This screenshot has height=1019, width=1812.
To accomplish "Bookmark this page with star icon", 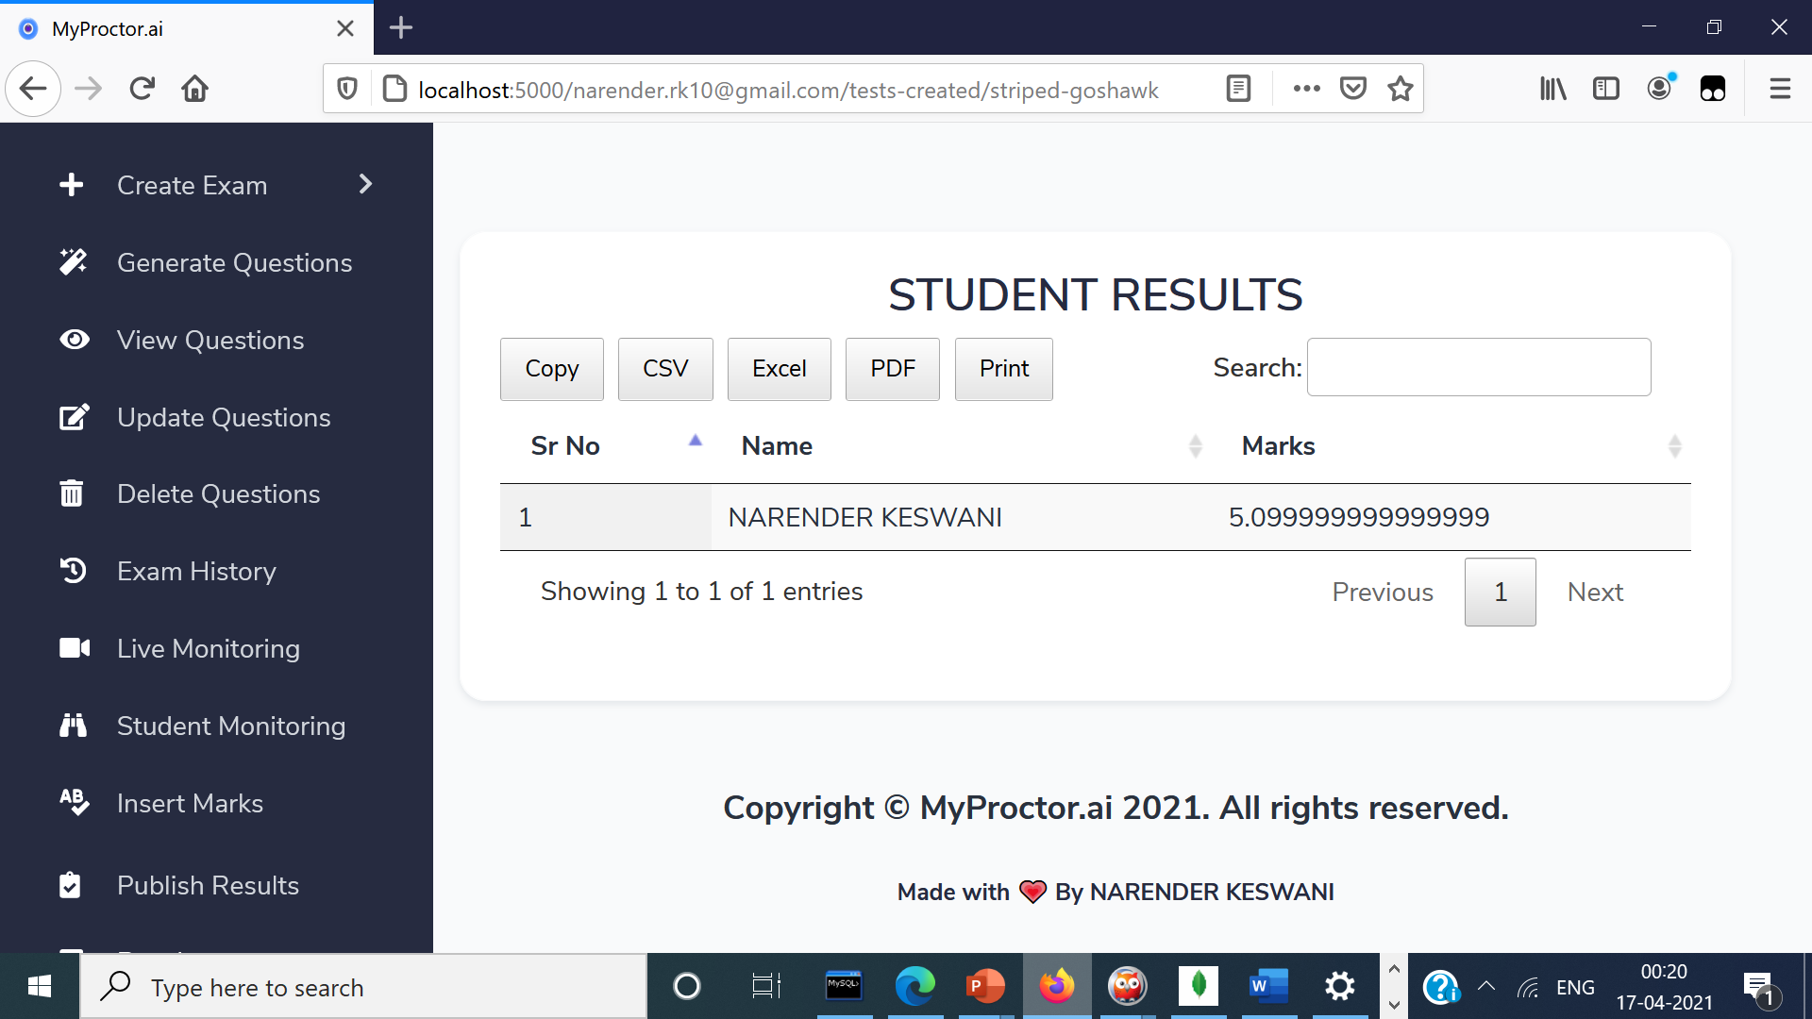I will [x=1401, y=89].
